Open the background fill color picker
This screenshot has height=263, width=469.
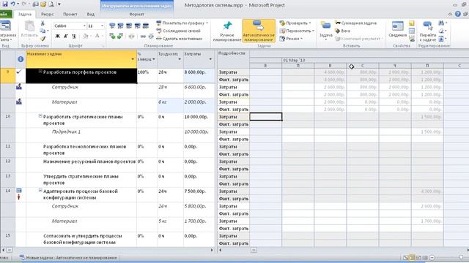[x=86, y=37]
